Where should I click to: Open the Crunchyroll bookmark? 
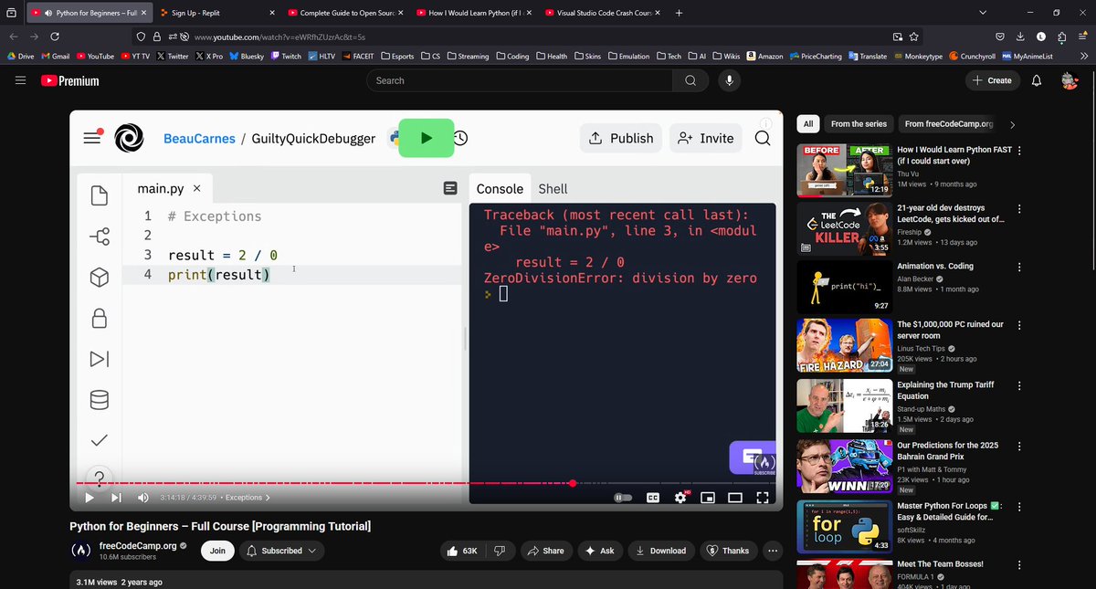971,56
